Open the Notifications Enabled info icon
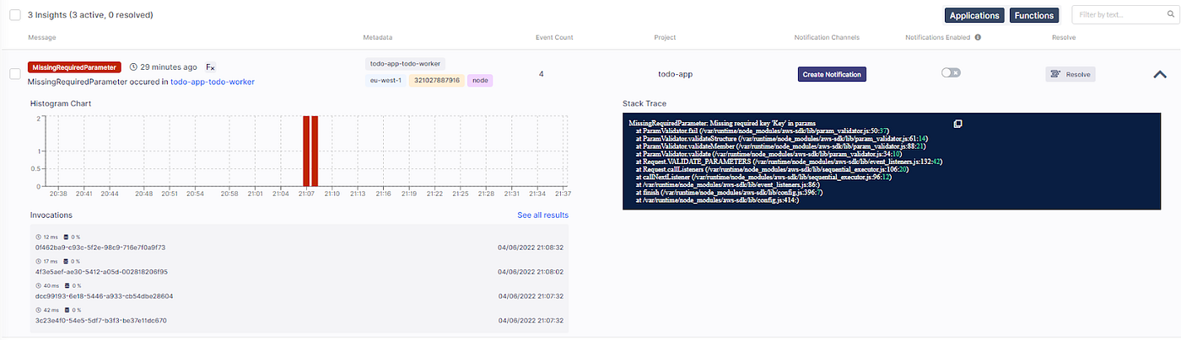Image resolution: width=1181 pixels, height=340 pixels. click(x=978, y=37)
